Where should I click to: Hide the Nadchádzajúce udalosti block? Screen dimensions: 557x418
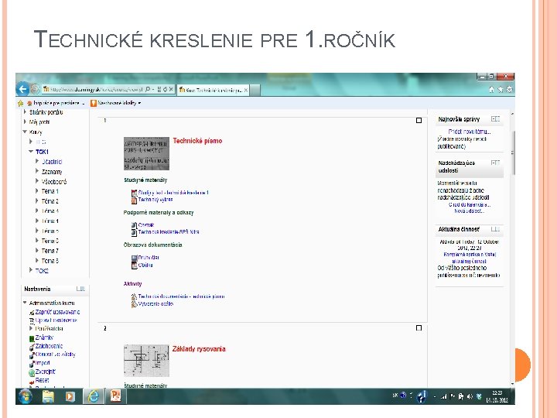point(495,163)
